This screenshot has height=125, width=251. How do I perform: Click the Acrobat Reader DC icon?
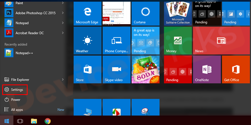pyautogui.click(x=9, y=33)
